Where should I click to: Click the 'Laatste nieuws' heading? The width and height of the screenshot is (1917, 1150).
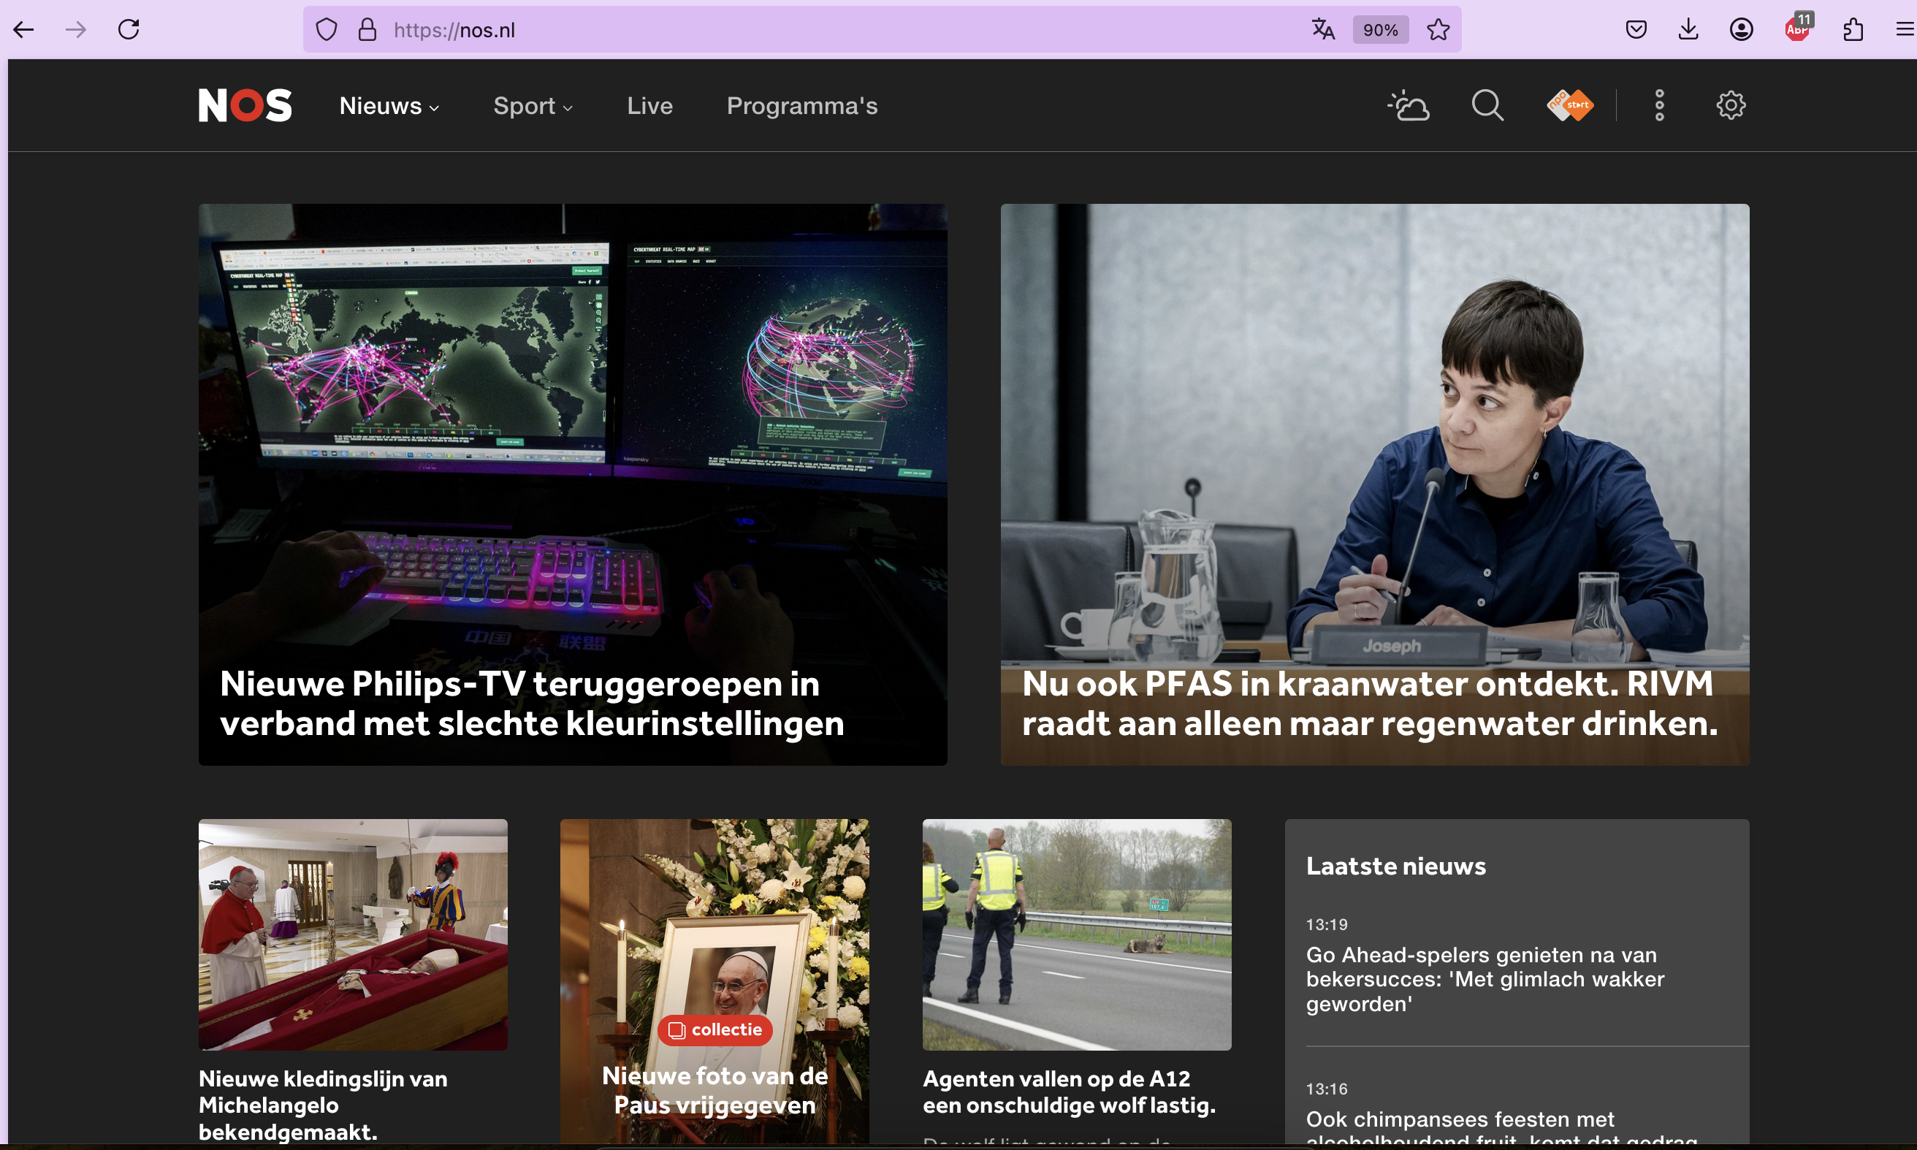point(1395,866)
